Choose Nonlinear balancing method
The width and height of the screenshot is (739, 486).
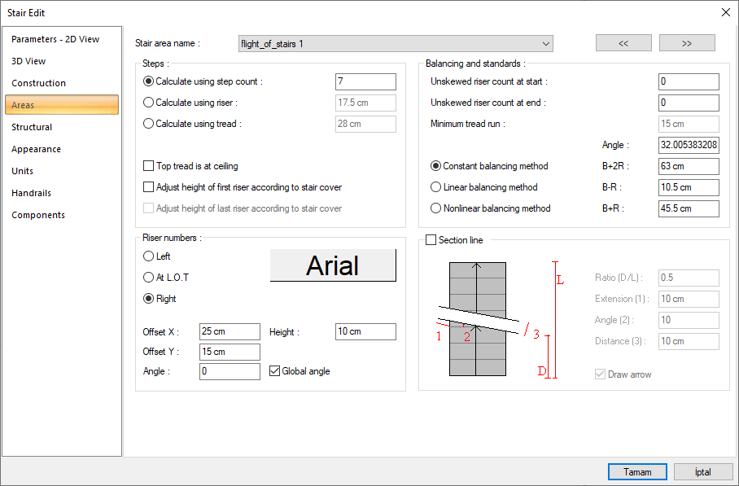(435, 208)
